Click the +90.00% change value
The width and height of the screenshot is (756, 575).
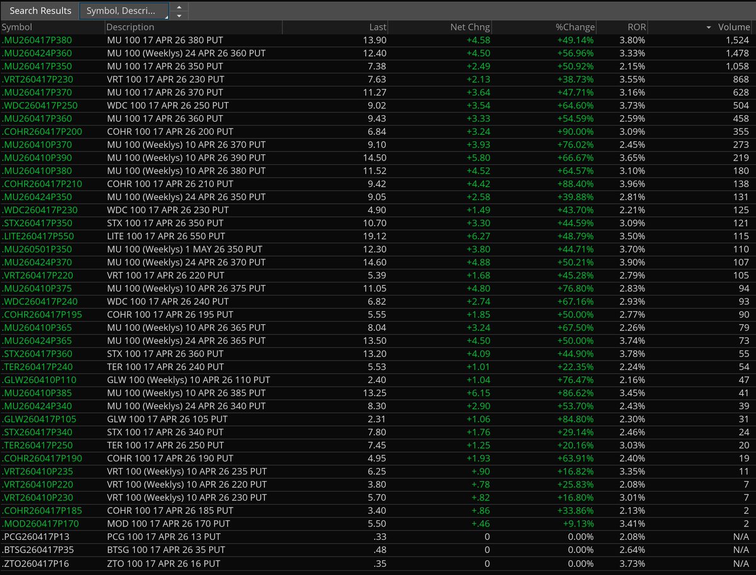pos(575,132)
